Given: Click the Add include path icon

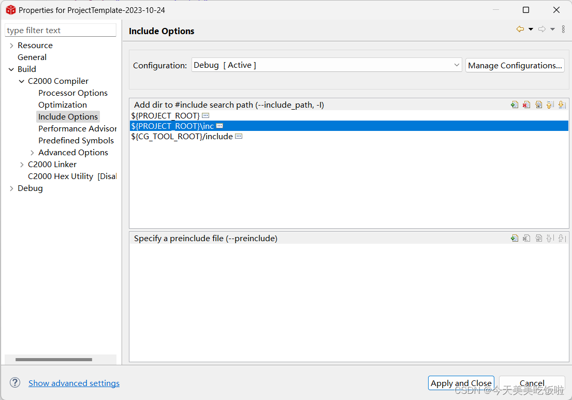Looking at the screenshot, I should (x=515, y=105).
